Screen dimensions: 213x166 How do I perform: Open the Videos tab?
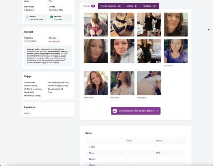(x=132, y=6)
